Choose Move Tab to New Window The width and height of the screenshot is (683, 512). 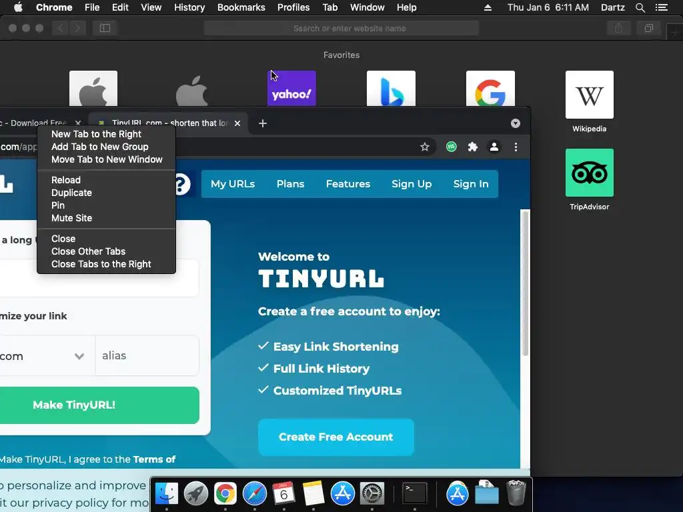click(x=106, y=159)
